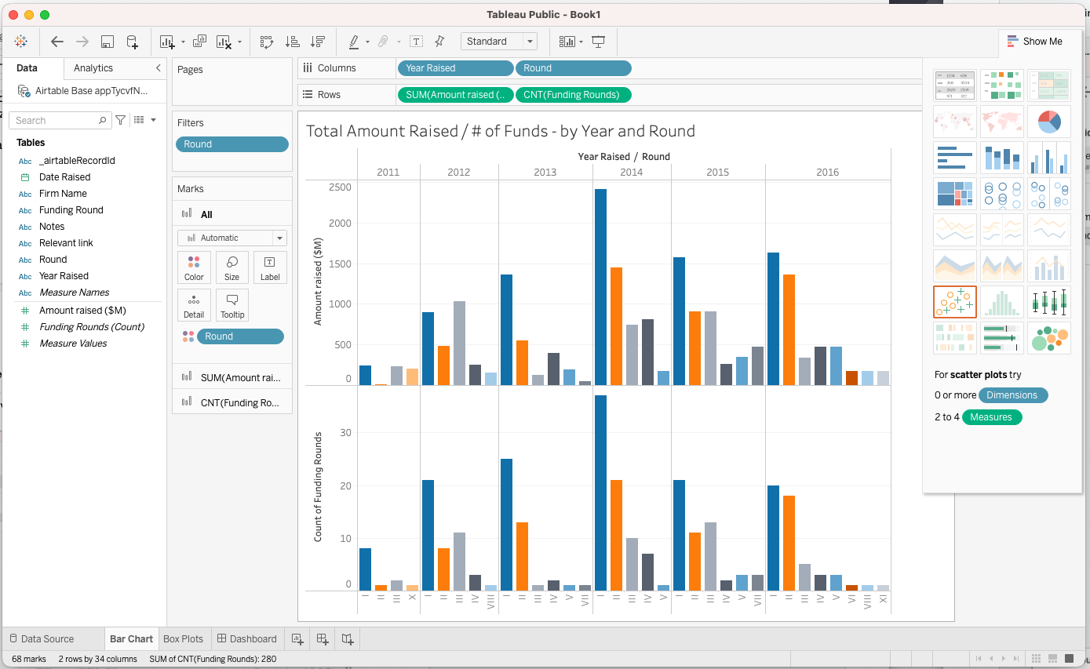Open the Show/Hide Cards dropdown arrow
The width and height of the screenshot is (1090, 669).
pos(581,42)
